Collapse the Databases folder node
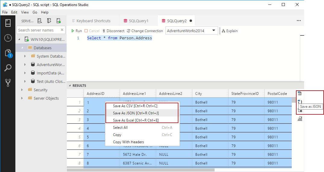Viewport: 324px width, 172px height. (x=22, y=48)
